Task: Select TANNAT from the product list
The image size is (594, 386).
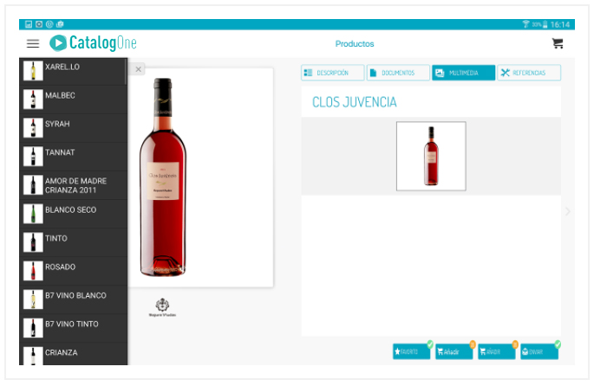Action: (x=73, y=157)
